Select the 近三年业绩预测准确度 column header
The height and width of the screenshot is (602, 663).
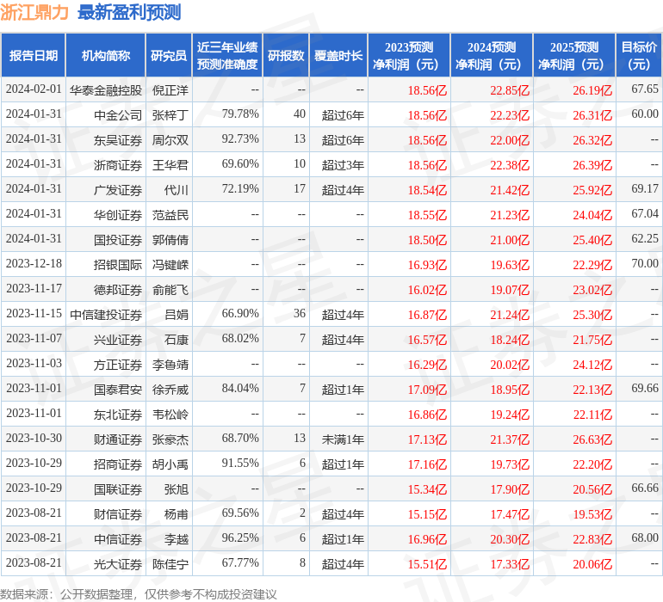pyautogui.click(x=227, y=55)
